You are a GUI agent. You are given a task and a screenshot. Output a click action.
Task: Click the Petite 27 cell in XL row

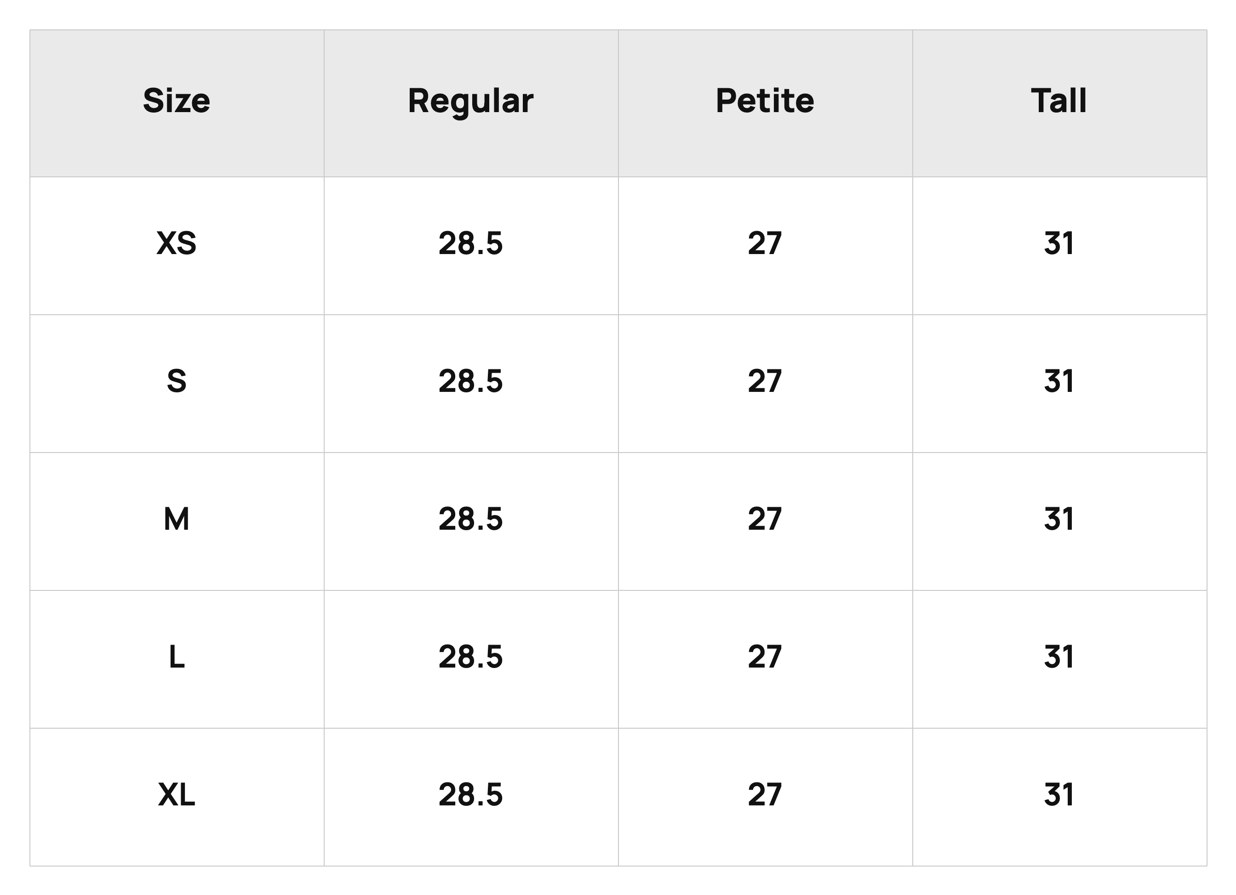pyautogui.click(x=765, y=794)
